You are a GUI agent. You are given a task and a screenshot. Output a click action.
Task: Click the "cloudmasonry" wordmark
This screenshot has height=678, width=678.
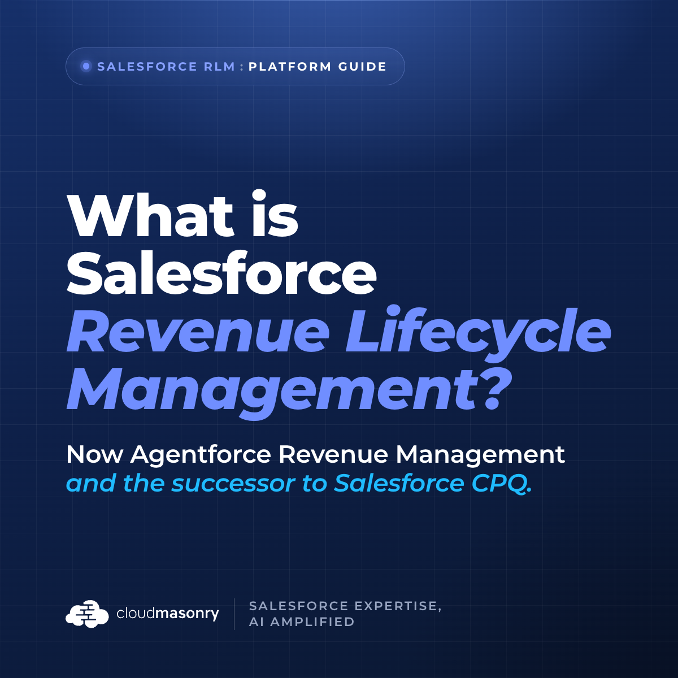click(x=167, y=614)
